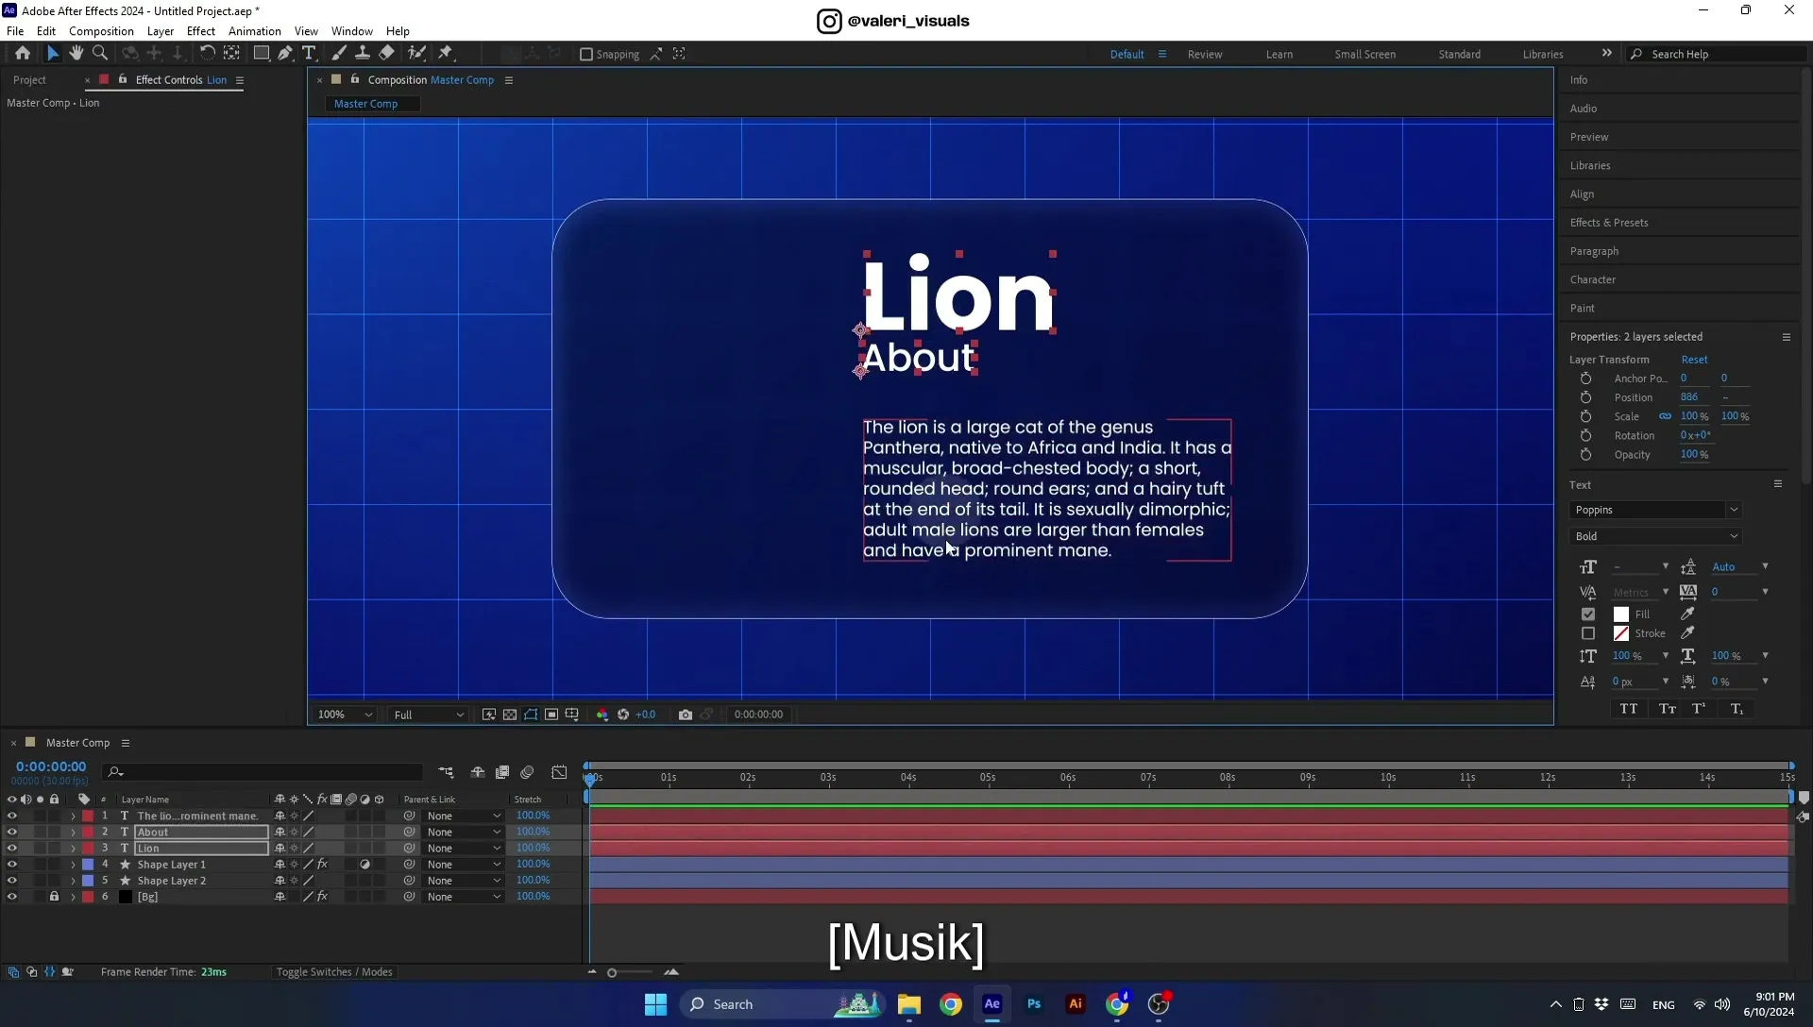Select the Rectangle shape tool
Screen dimensions: 1813x1027
click(262, 54)
